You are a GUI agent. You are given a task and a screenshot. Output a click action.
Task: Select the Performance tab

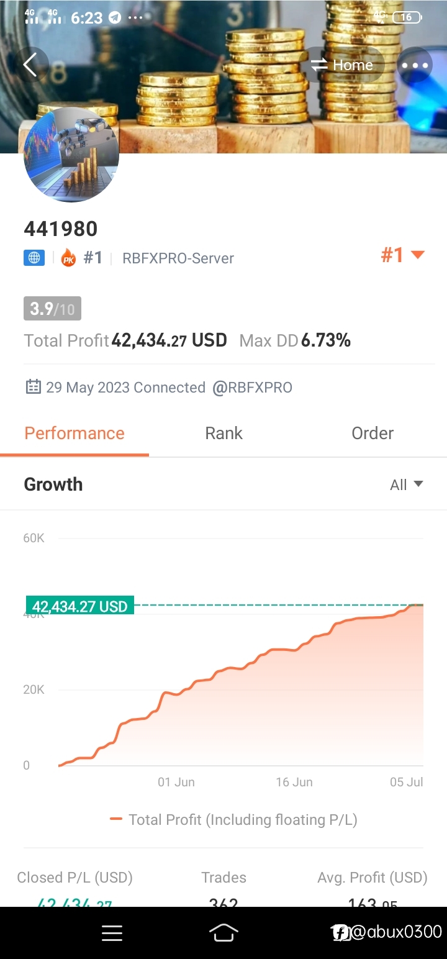(74, 434)
